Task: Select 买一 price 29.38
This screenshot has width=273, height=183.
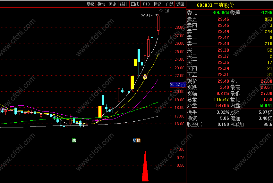Action: (x=223, y=50)
